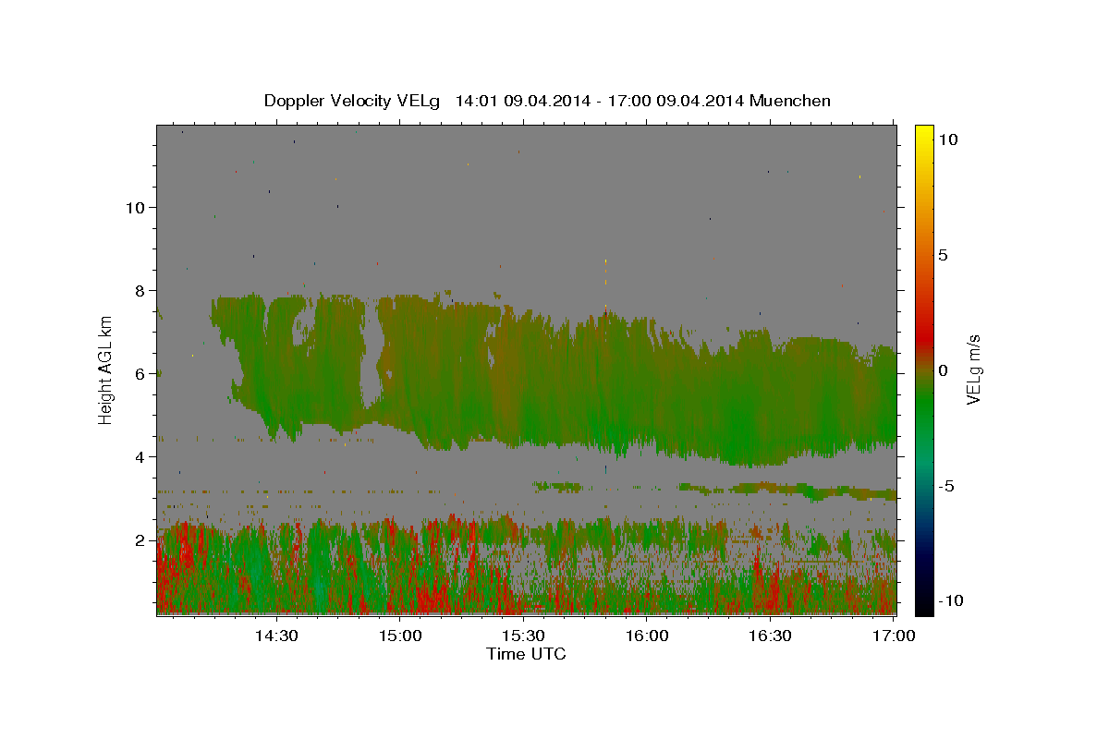Click the colorbar label '10'
Viewport: 1109px width, 739px height.
coord(947,139)
